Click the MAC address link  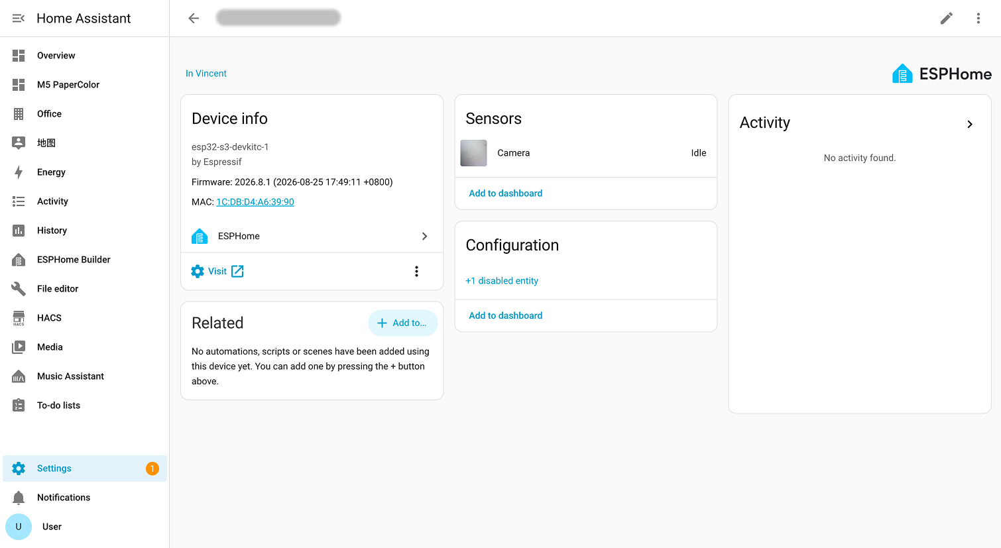(x=255, y=202)
